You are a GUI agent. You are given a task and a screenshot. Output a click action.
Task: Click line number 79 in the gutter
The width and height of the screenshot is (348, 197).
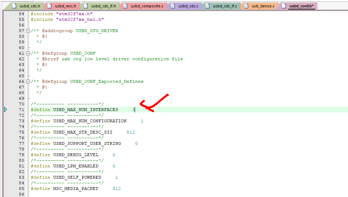pyautogui.click(x=21, y=155)
